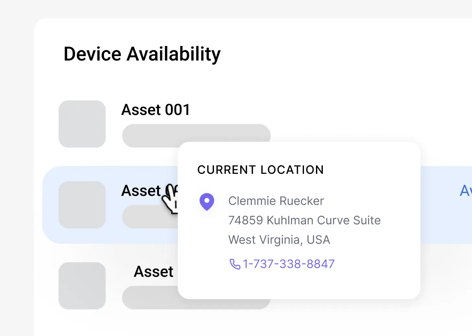Click the purple location pin icon
Screen dimensions: 472x336
tap(207, 202)
